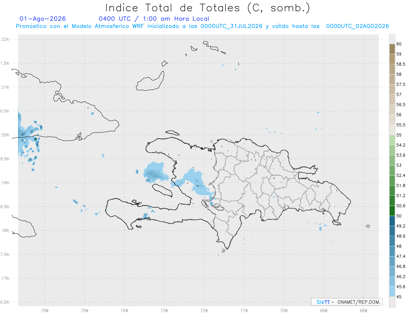Click the '75W' longitude label
The width and height of the screenshot is (408, 315).
pos(85,310)
